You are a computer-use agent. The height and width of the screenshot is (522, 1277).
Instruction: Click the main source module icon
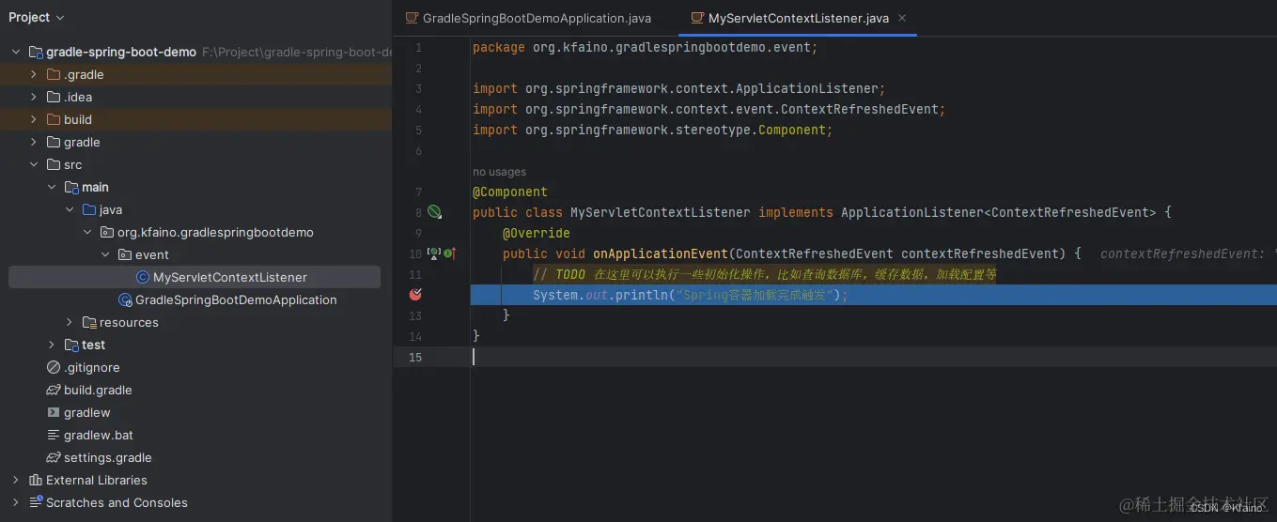coord(71,187)
